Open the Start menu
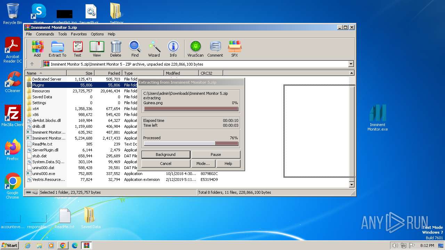 coord(9,245)
